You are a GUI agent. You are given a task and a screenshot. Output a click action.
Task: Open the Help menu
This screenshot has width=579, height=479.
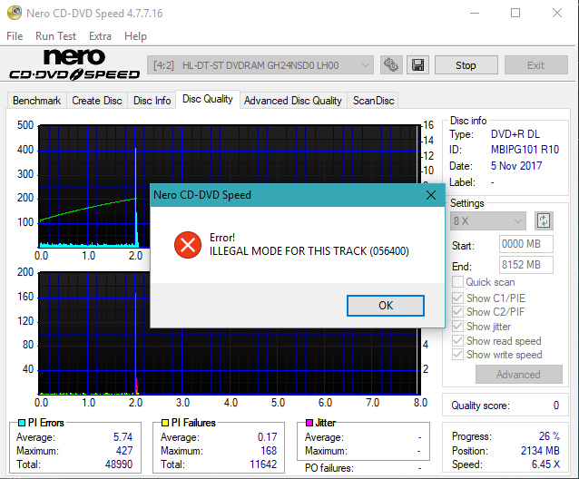tap(135, 36)
